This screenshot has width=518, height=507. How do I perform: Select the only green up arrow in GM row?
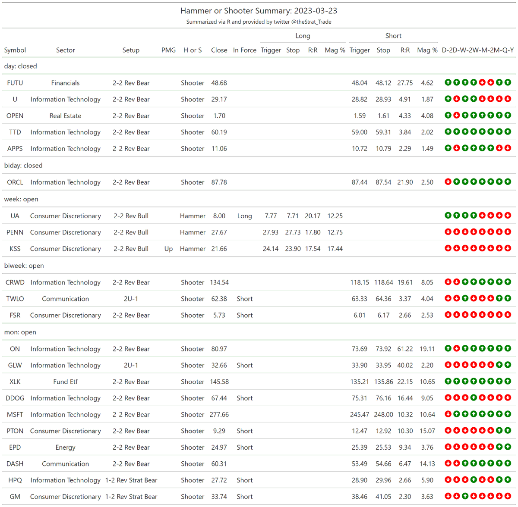(465, 496)
